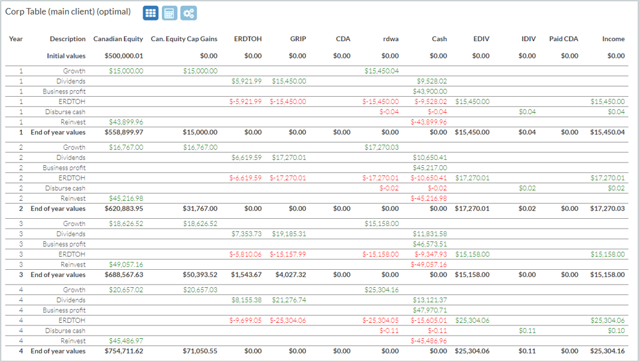Click year 2 business profit $45,217.00
639x362 pixels.
(430, 168)
